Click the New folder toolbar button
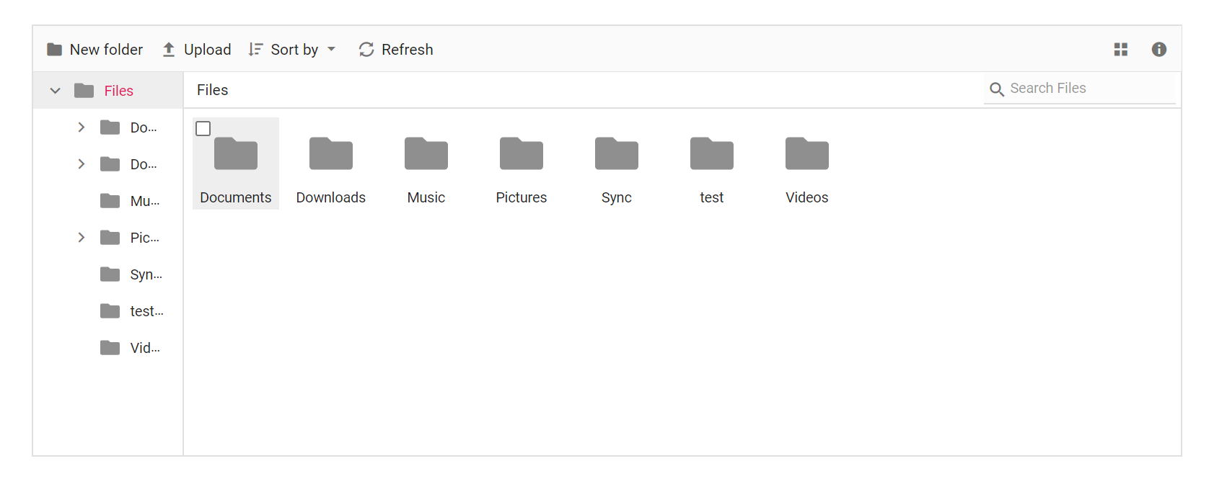 point(95,50)
